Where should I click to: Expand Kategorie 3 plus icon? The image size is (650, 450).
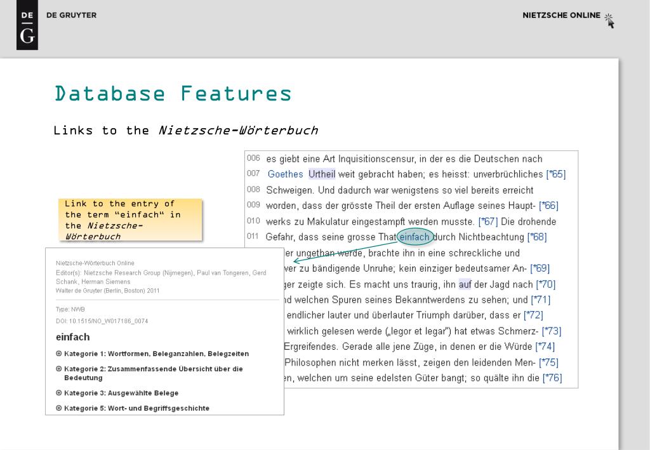point(59,393)
